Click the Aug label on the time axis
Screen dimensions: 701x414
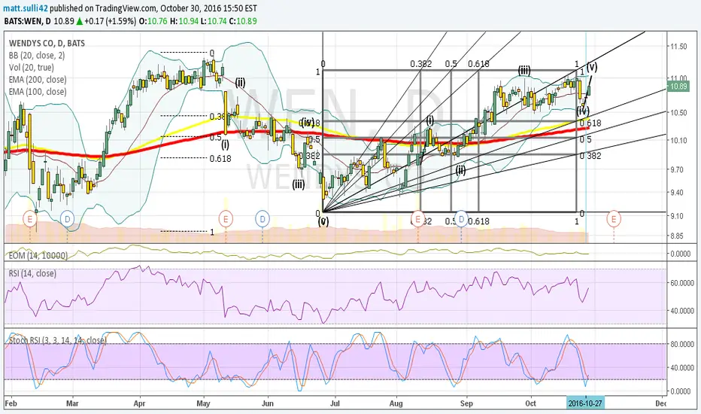396,403
